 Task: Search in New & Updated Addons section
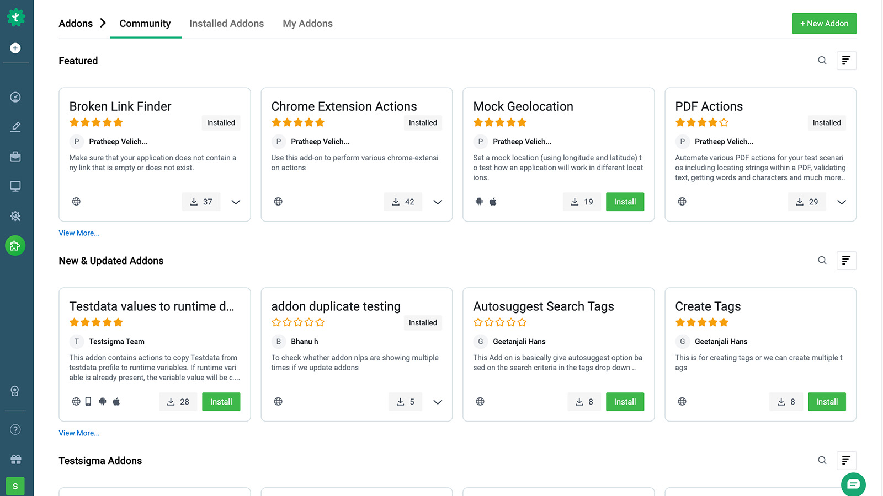822,261
